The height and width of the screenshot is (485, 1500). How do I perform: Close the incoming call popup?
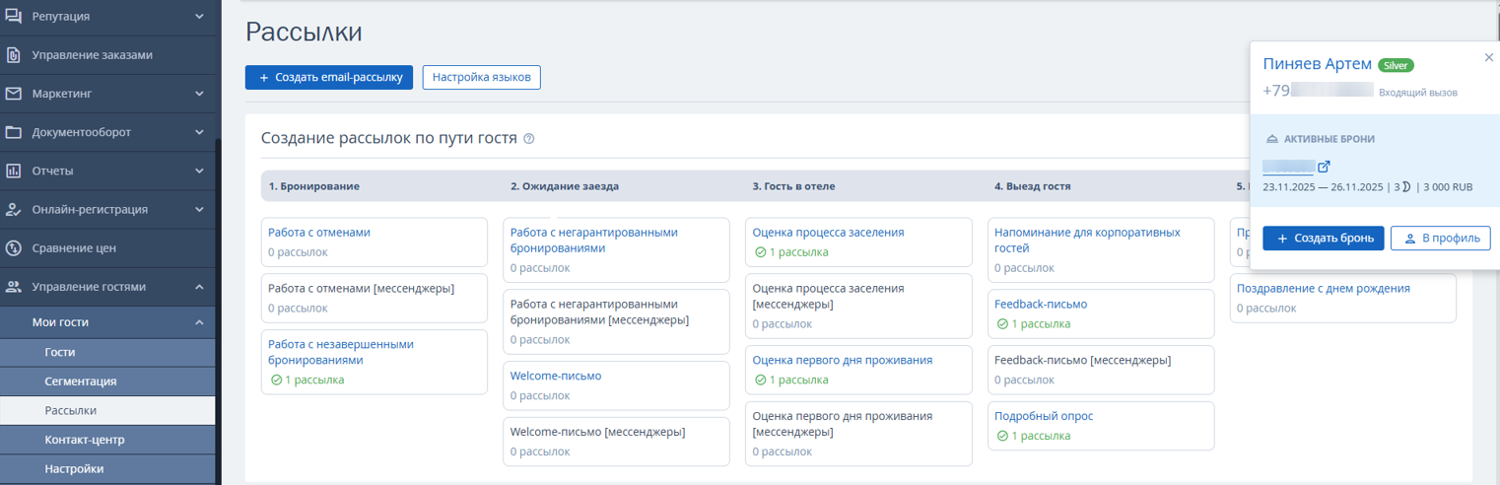[1488, 58]
